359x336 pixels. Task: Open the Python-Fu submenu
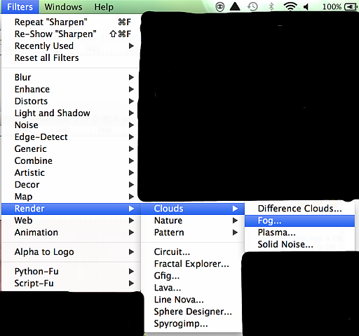[71, 272]
